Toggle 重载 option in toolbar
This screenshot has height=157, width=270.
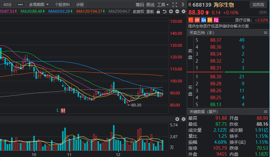(x=150, y=11)
